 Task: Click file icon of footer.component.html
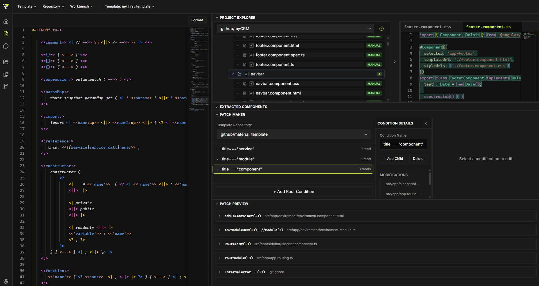pyautogui.click(x=245, y=45)
